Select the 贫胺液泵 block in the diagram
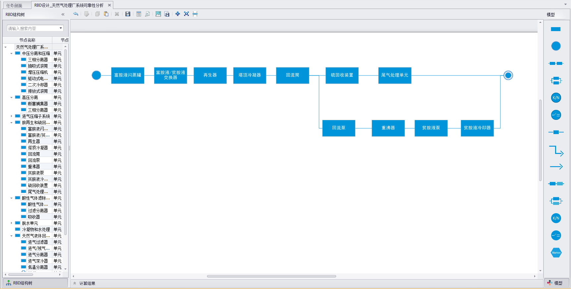Image resolution: width=571 pixels, height=289 pixels. click(431, 128)
